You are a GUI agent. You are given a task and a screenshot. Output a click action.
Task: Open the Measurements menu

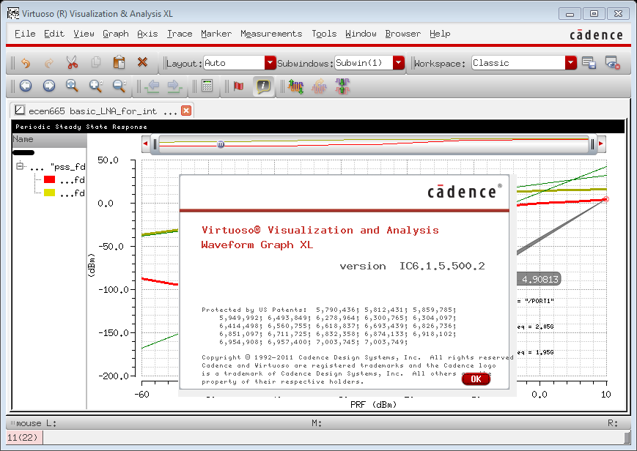point(271,34)
